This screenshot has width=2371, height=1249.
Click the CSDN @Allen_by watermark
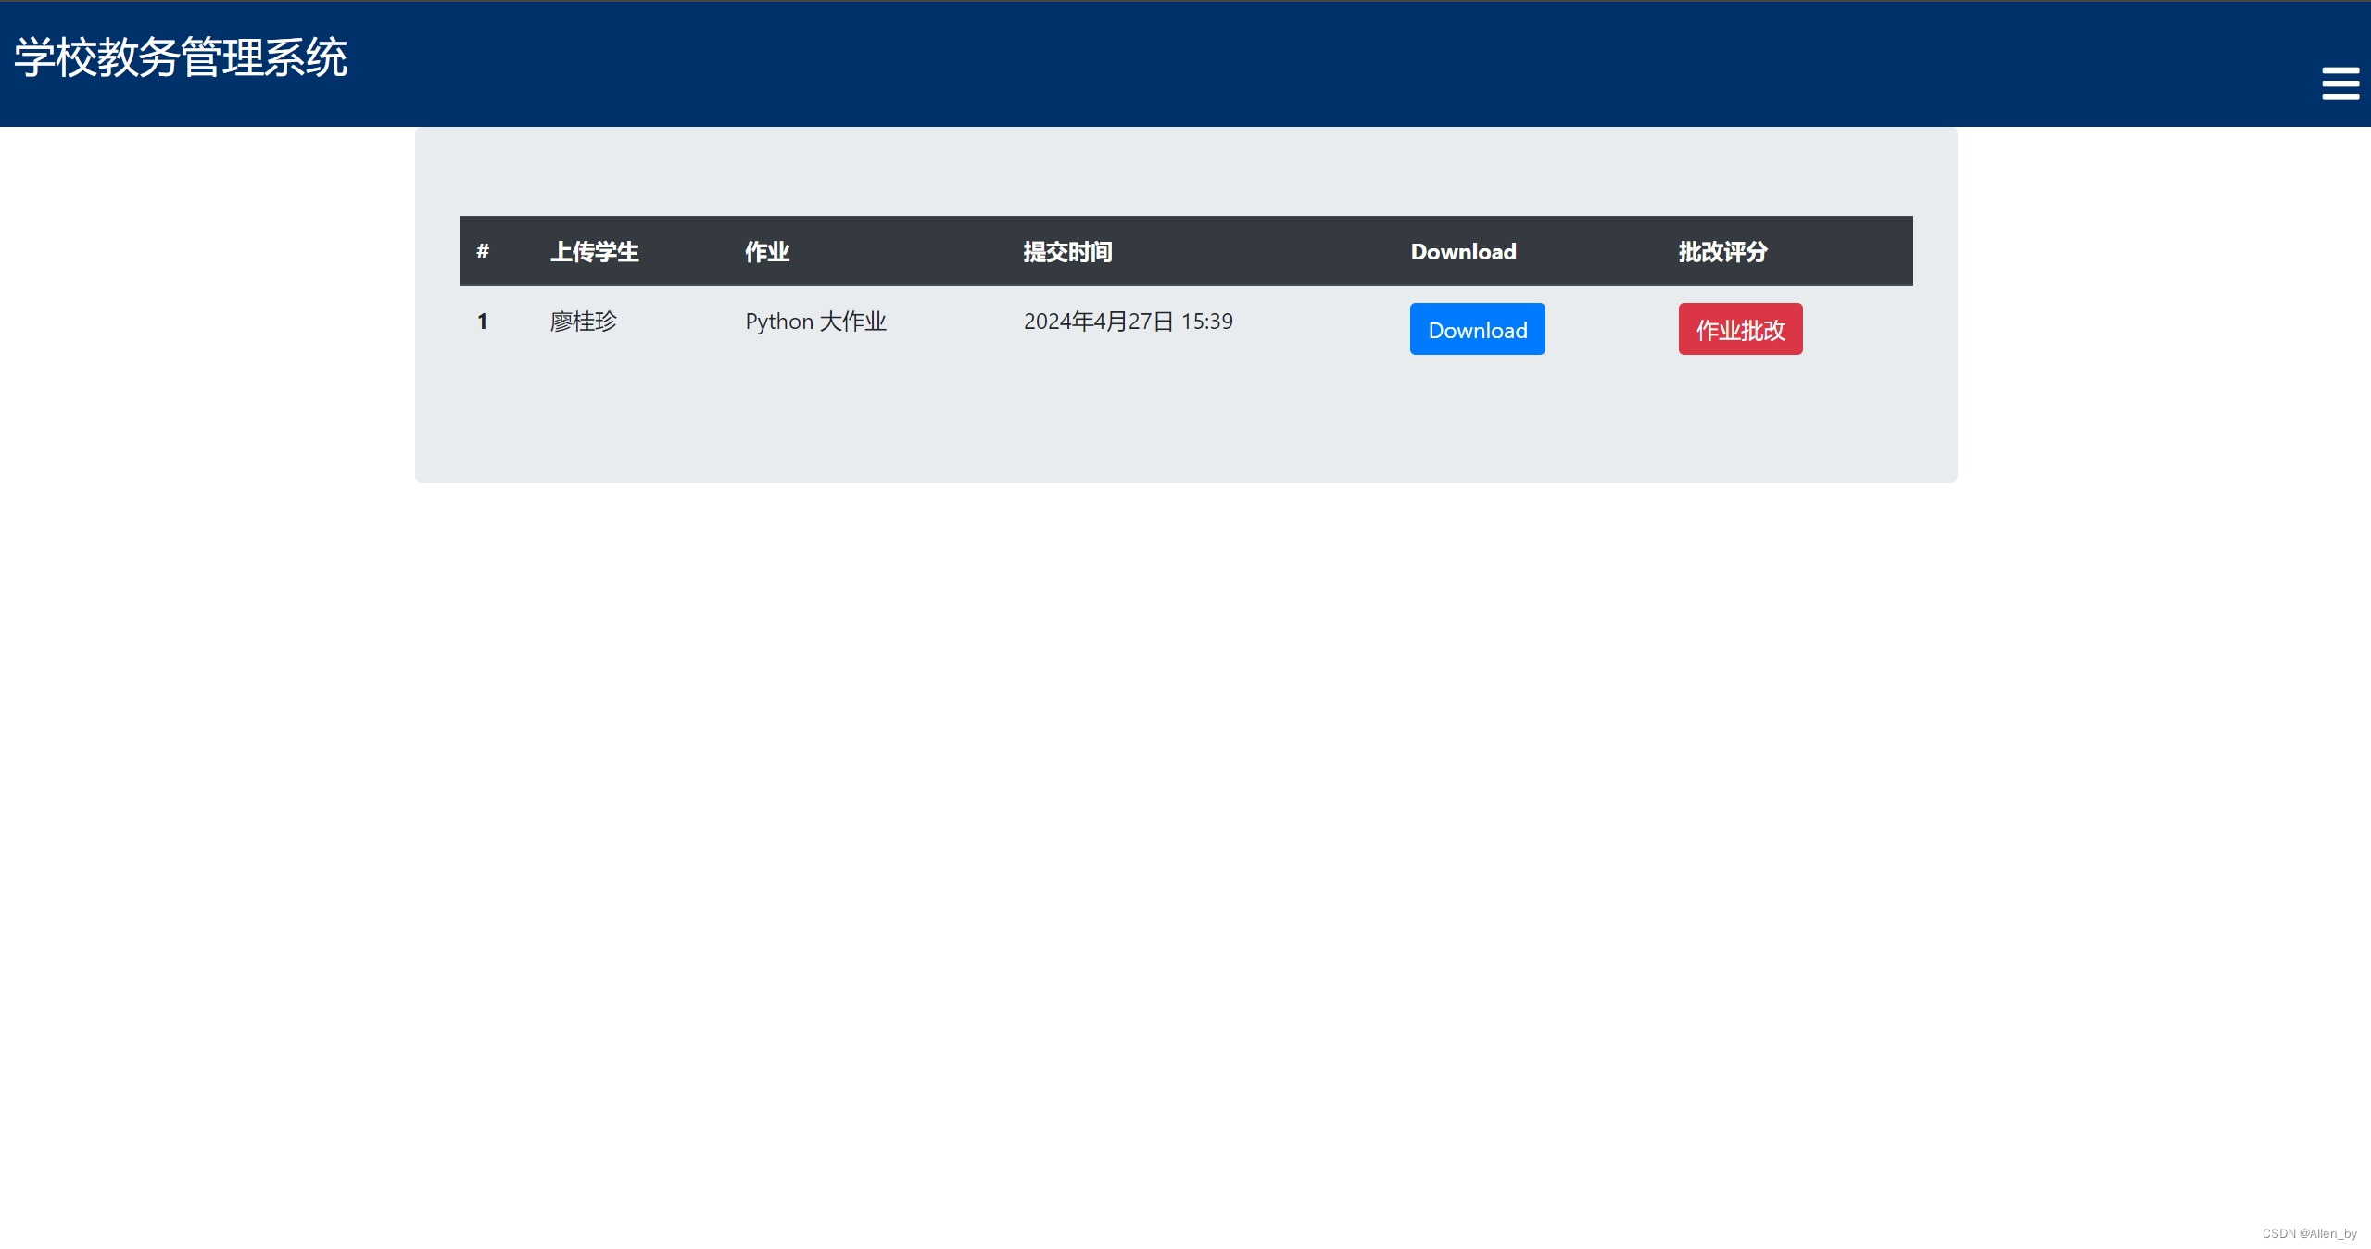click(2309, 1233)
